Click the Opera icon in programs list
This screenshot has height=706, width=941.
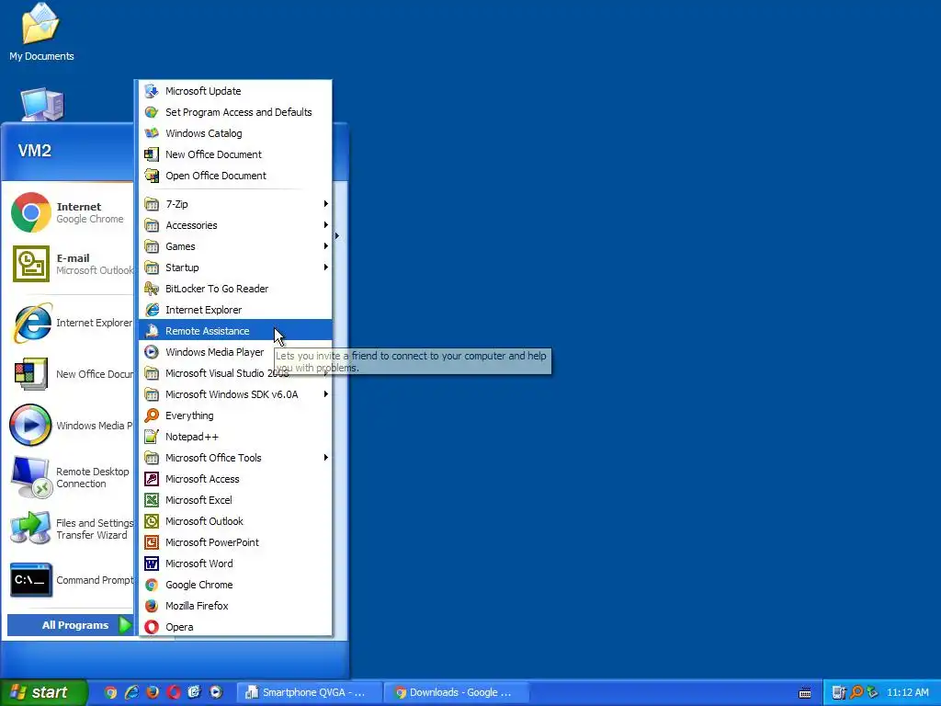tap(152, 627)
